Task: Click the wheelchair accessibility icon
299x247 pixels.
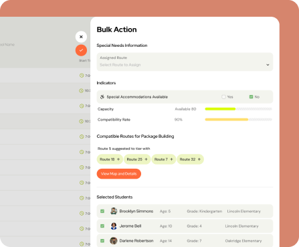Action: tap(102, 97)
